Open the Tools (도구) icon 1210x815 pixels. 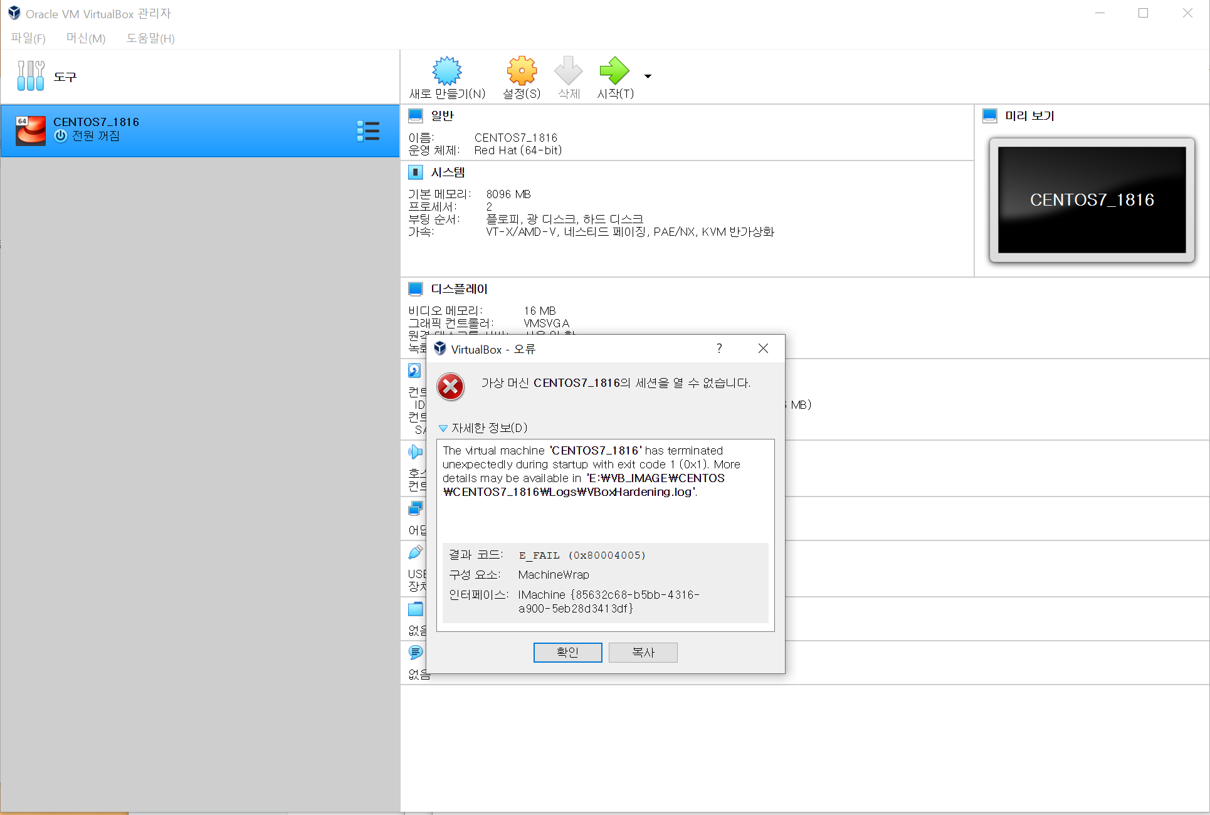pyautogui.click(x=31, y=76)
